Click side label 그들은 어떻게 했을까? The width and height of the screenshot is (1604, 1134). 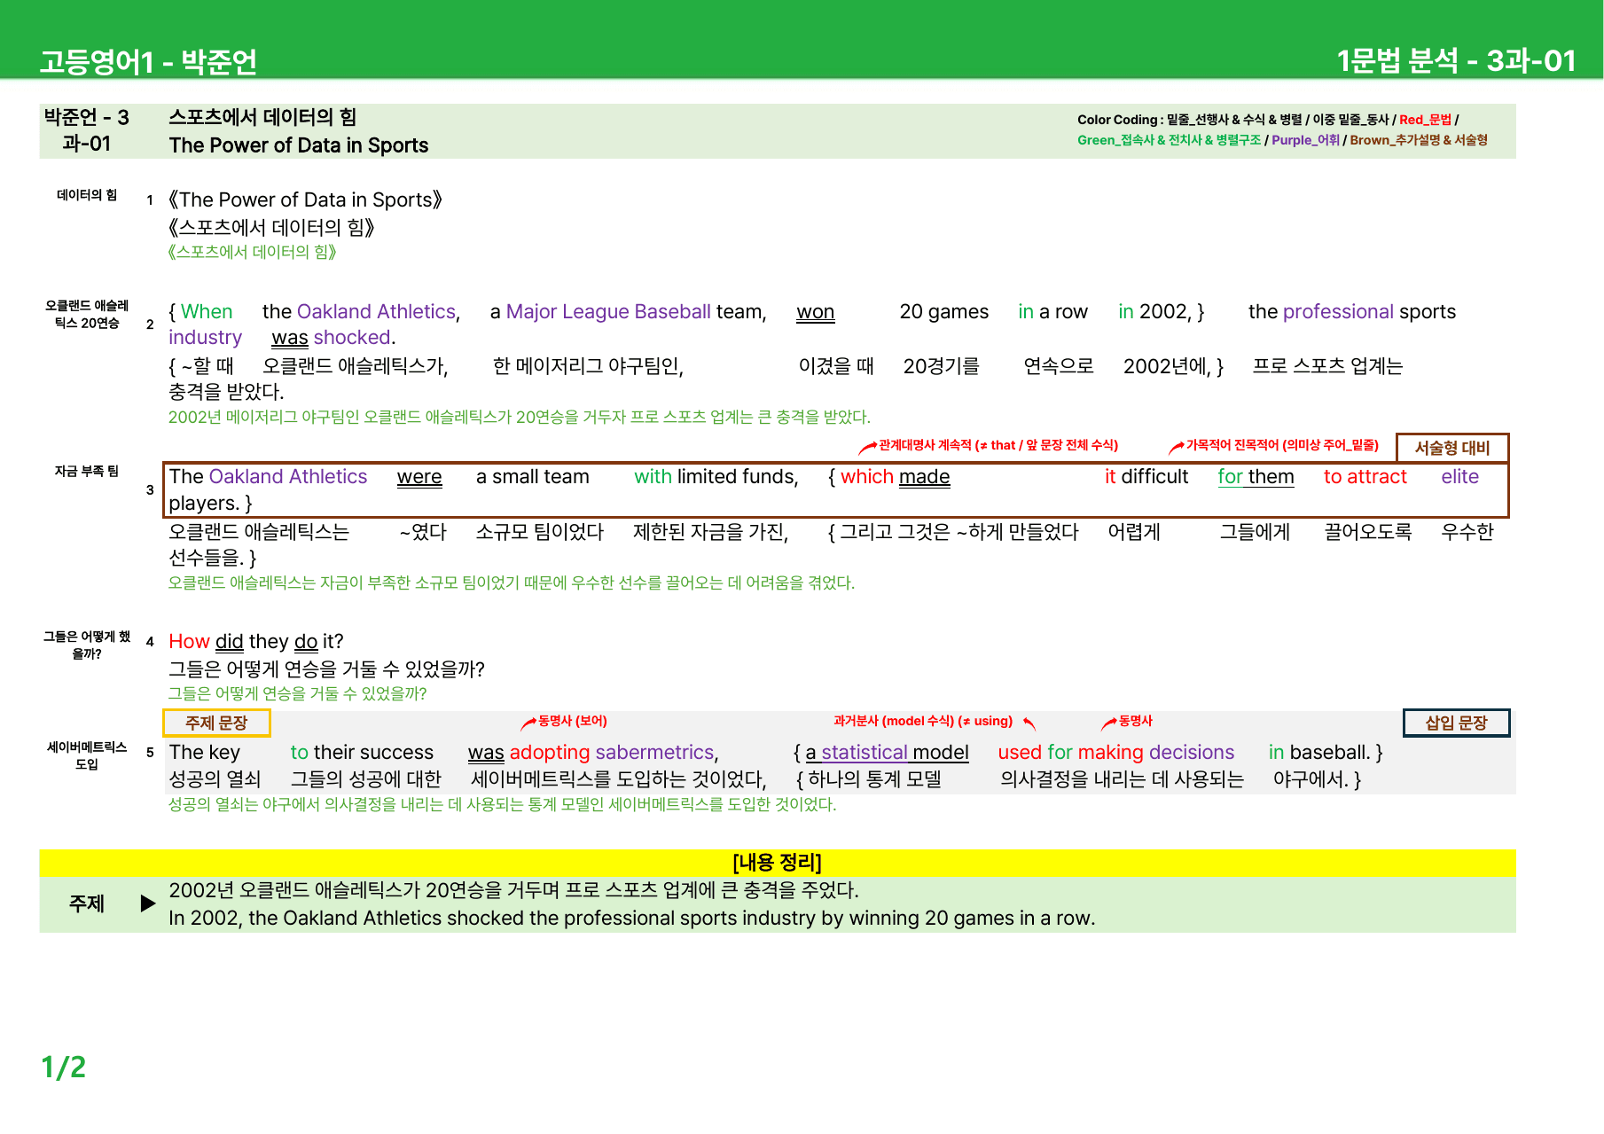pos(87,645)
